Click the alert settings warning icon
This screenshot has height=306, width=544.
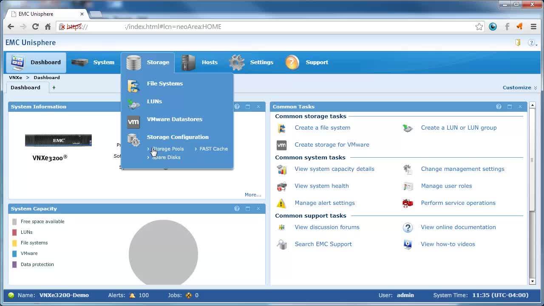(x=281, y=203)
